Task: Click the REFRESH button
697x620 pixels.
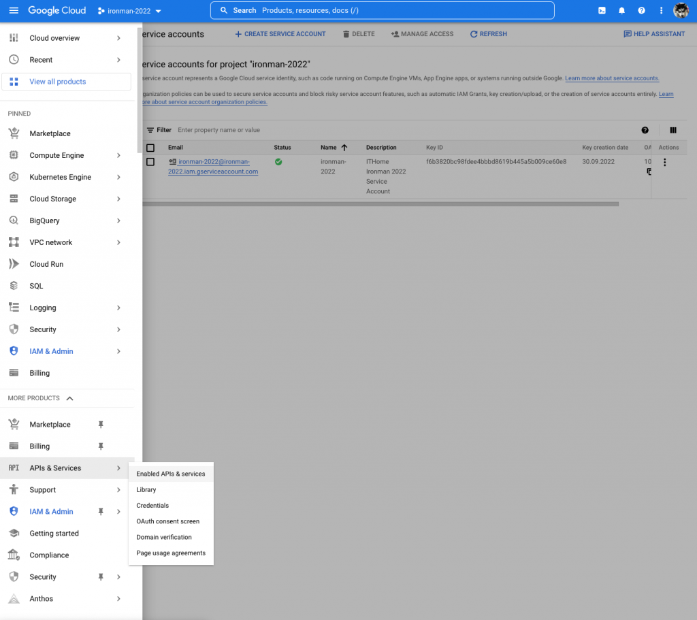Action: 489,34
